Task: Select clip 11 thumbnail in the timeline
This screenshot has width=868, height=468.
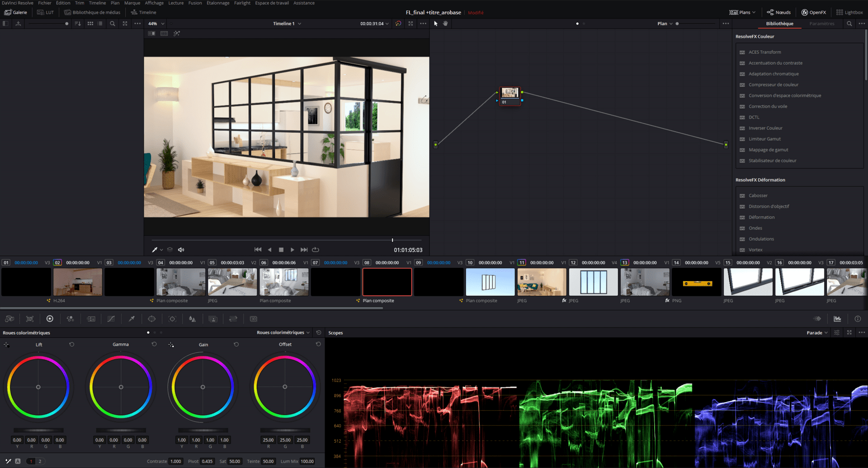Action: [542, 282]
